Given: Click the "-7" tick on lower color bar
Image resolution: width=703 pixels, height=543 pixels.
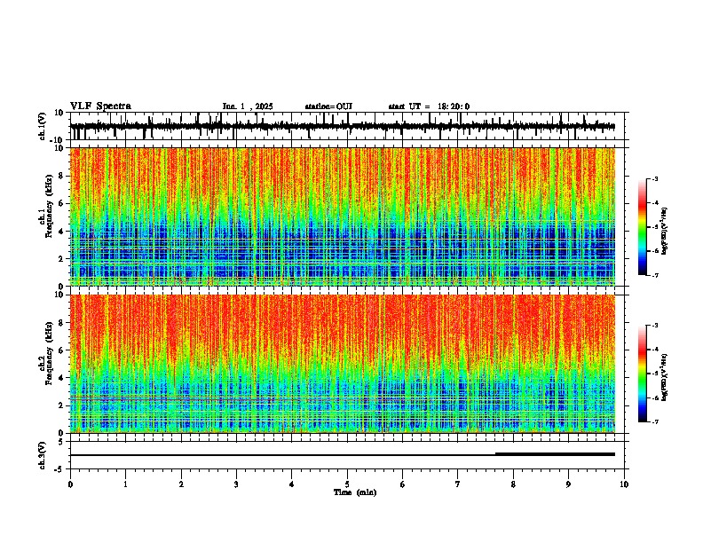Looking at the screenshot, I should [x=654, y=422].
